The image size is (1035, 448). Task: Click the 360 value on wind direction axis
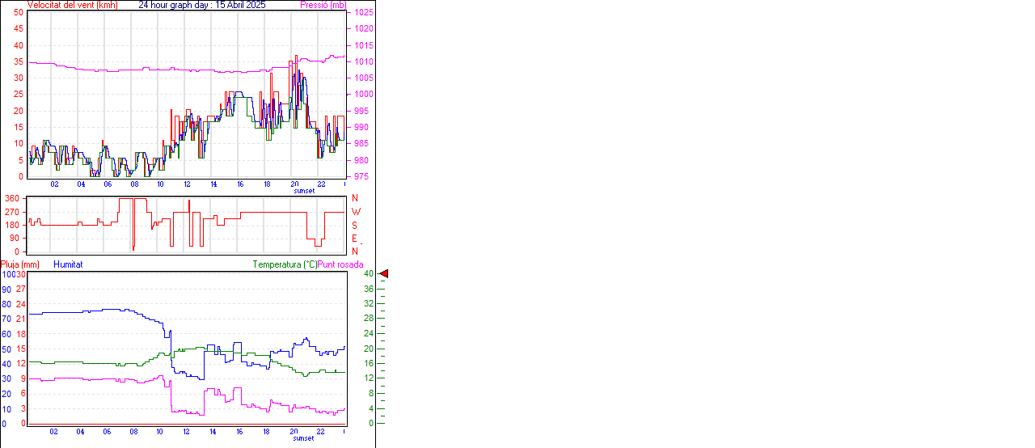(x=12, y=198)
